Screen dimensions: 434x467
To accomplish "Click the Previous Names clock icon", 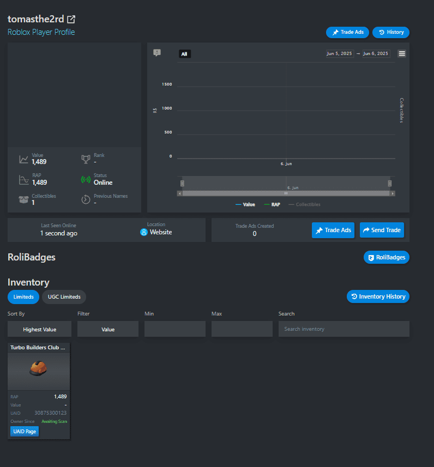I will (x=86, y=199).
